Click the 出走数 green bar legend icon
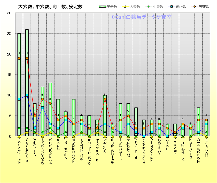The image size is (217, 183). click(x=103, y=7)
